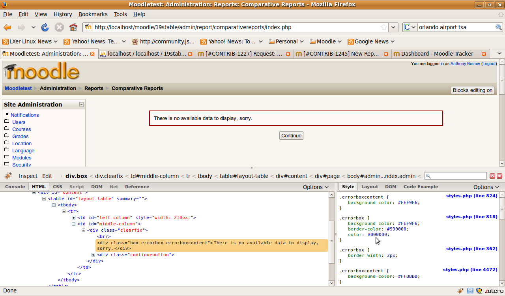Viewport: 505px width, 296px height.
Task: Open the Anthony Borrow profile link
Action: tap(465, 64)
